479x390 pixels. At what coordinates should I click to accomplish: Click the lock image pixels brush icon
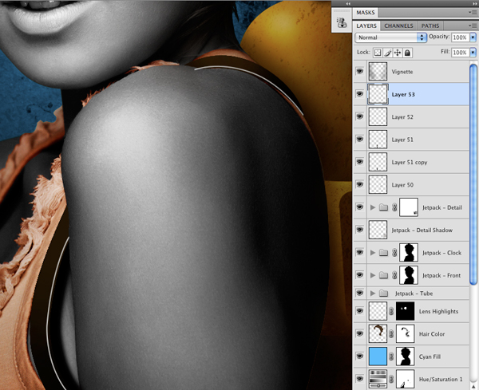tap(388, 53)
